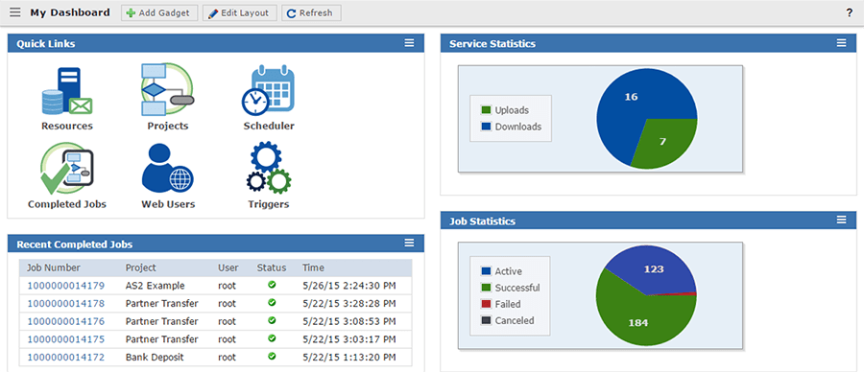
Task: Click the Job Statistics gadget title
Action: pos(483,221)
